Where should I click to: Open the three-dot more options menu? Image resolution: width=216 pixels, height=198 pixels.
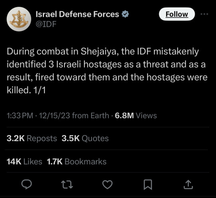(x=204, y=14)
